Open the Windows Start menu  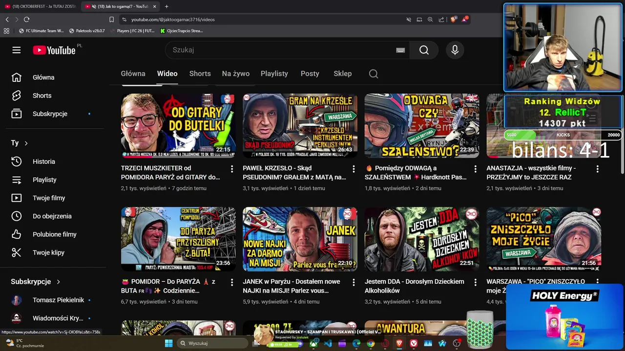[x=168, y=343]
